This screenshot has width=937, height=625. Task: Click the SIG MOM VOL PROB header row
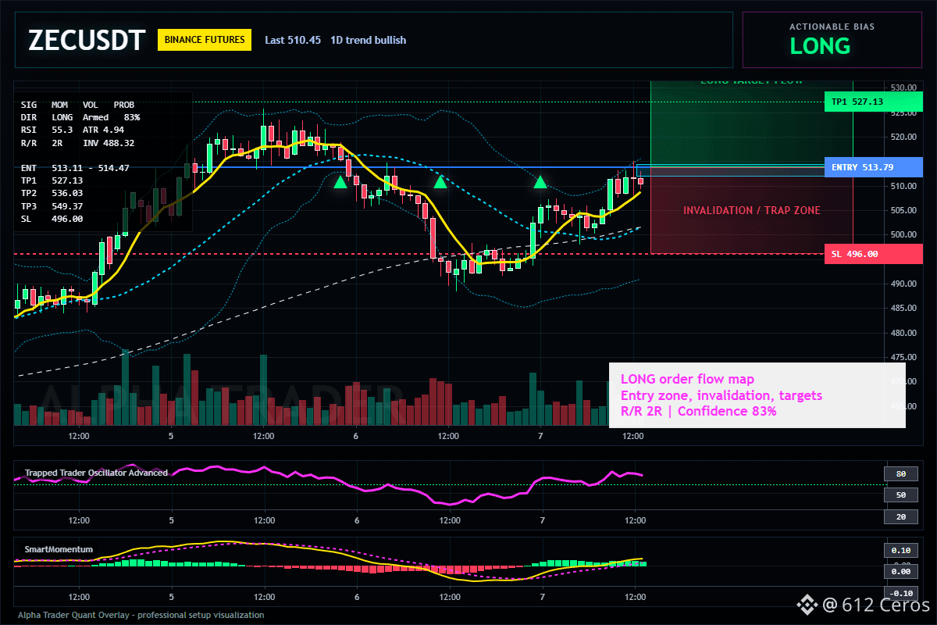(77, 104)
